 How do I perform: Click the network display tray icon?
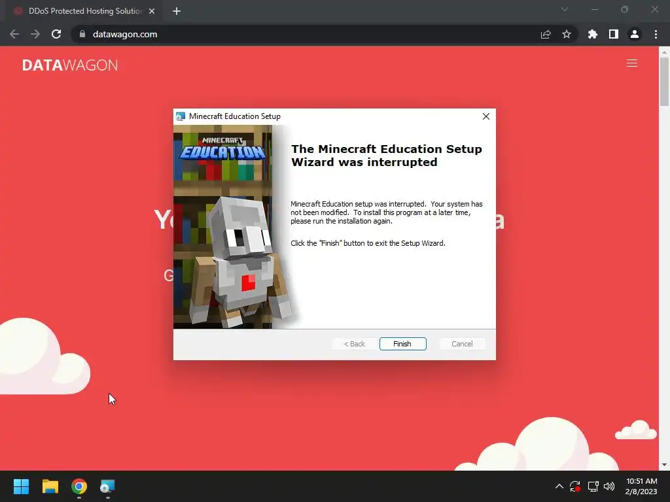coord(593,486)
